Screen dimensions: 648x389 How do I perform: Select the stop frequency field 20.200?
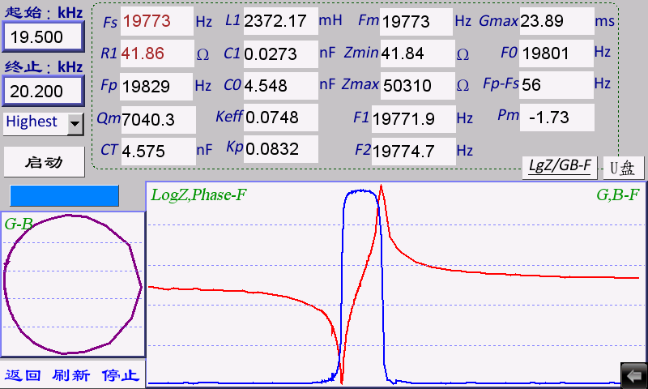coord(44,91)
